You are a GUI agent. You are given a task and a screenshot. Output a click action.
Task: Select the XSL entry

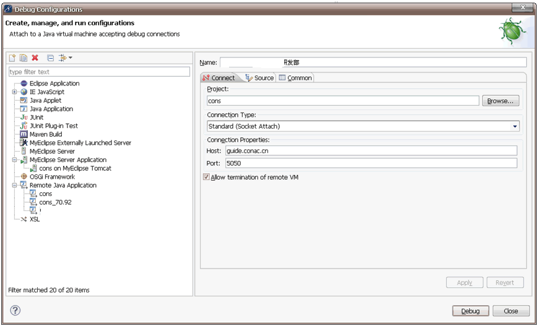coord(35,219)
